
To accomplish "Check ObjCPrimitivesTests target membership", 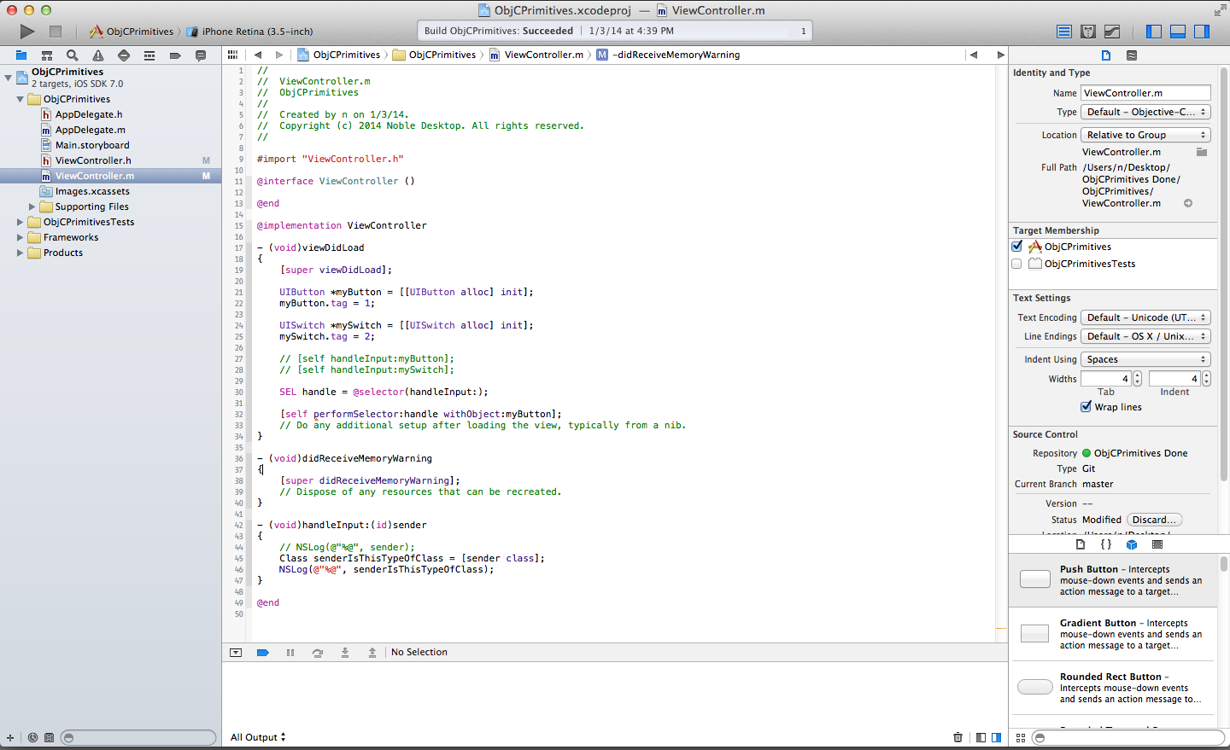I will (1016, 264).
